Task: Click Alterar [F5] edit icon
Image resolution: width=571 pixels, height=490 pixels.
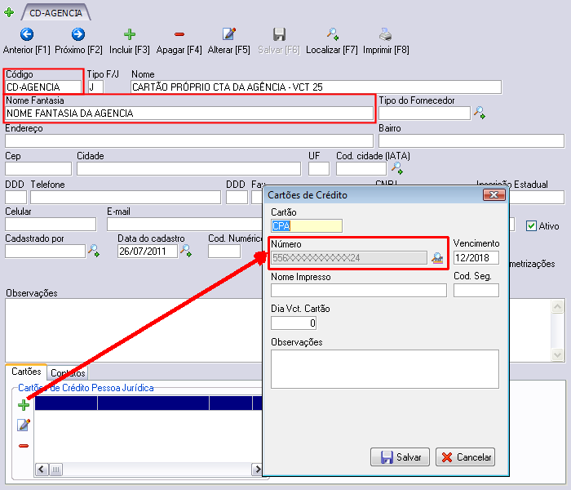Action: [x=229, y=34]
